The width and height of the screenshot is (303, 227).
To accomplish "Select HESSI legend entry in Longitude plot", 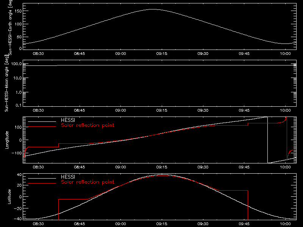I will coord(68,120).
